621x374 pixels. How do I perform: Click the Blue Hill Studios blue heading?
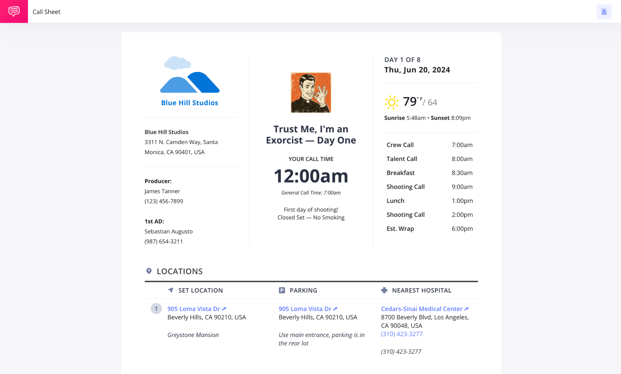click(x=190, y=103)
